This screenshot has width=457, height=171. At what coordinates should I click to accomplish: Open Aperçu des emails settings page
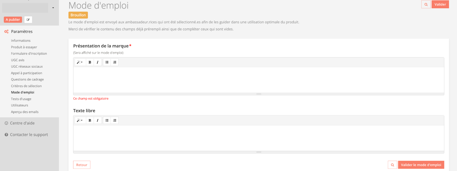(25, 112)
